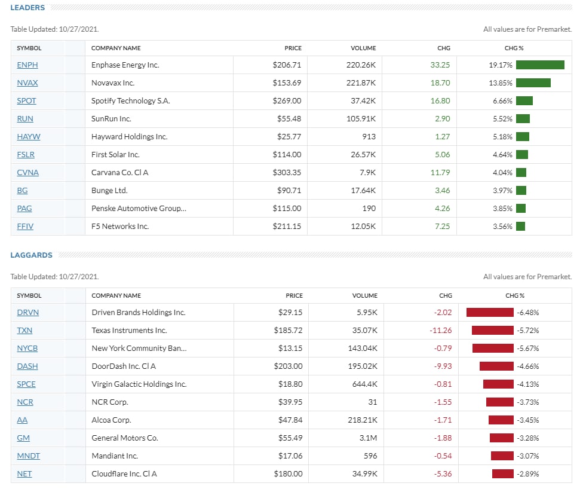Click Enphase Energy Inc. company name

125,65
